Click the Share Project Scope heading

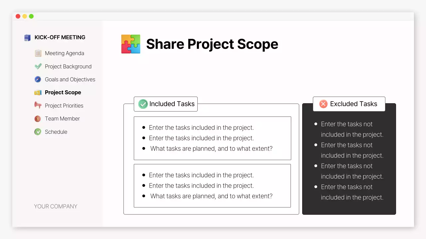tap(212, 44)
